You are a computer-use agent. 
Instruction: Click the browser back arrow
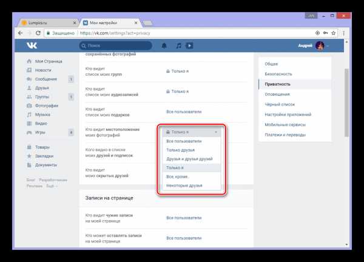click(x=21, y=33)
